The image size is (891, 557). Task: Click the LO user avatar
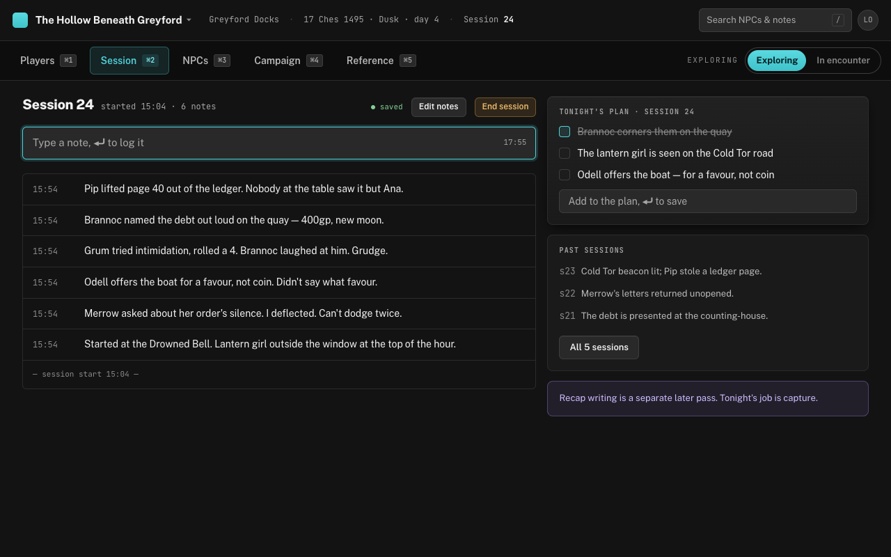[868, 20]
